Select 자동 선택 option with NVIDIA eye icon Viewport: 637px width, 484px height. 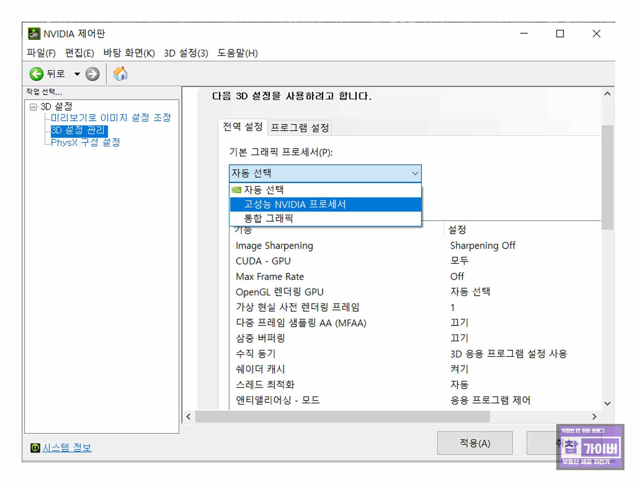[264, 190]
